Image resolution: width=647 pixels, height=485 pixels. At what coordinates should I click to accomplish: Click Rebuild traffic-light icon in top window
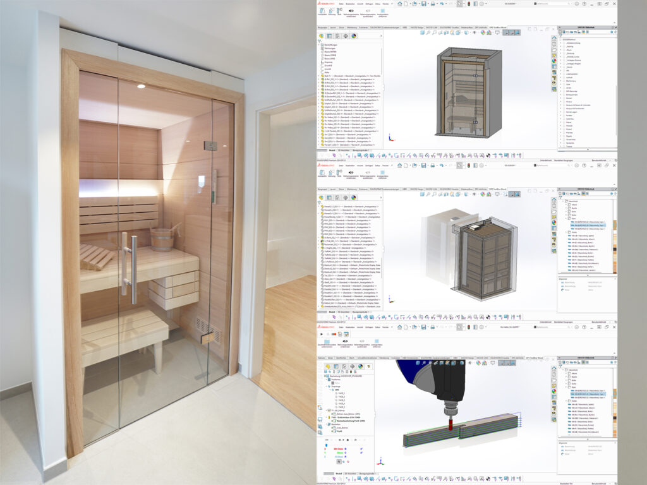pyautogui.click(x=469, y=4)
